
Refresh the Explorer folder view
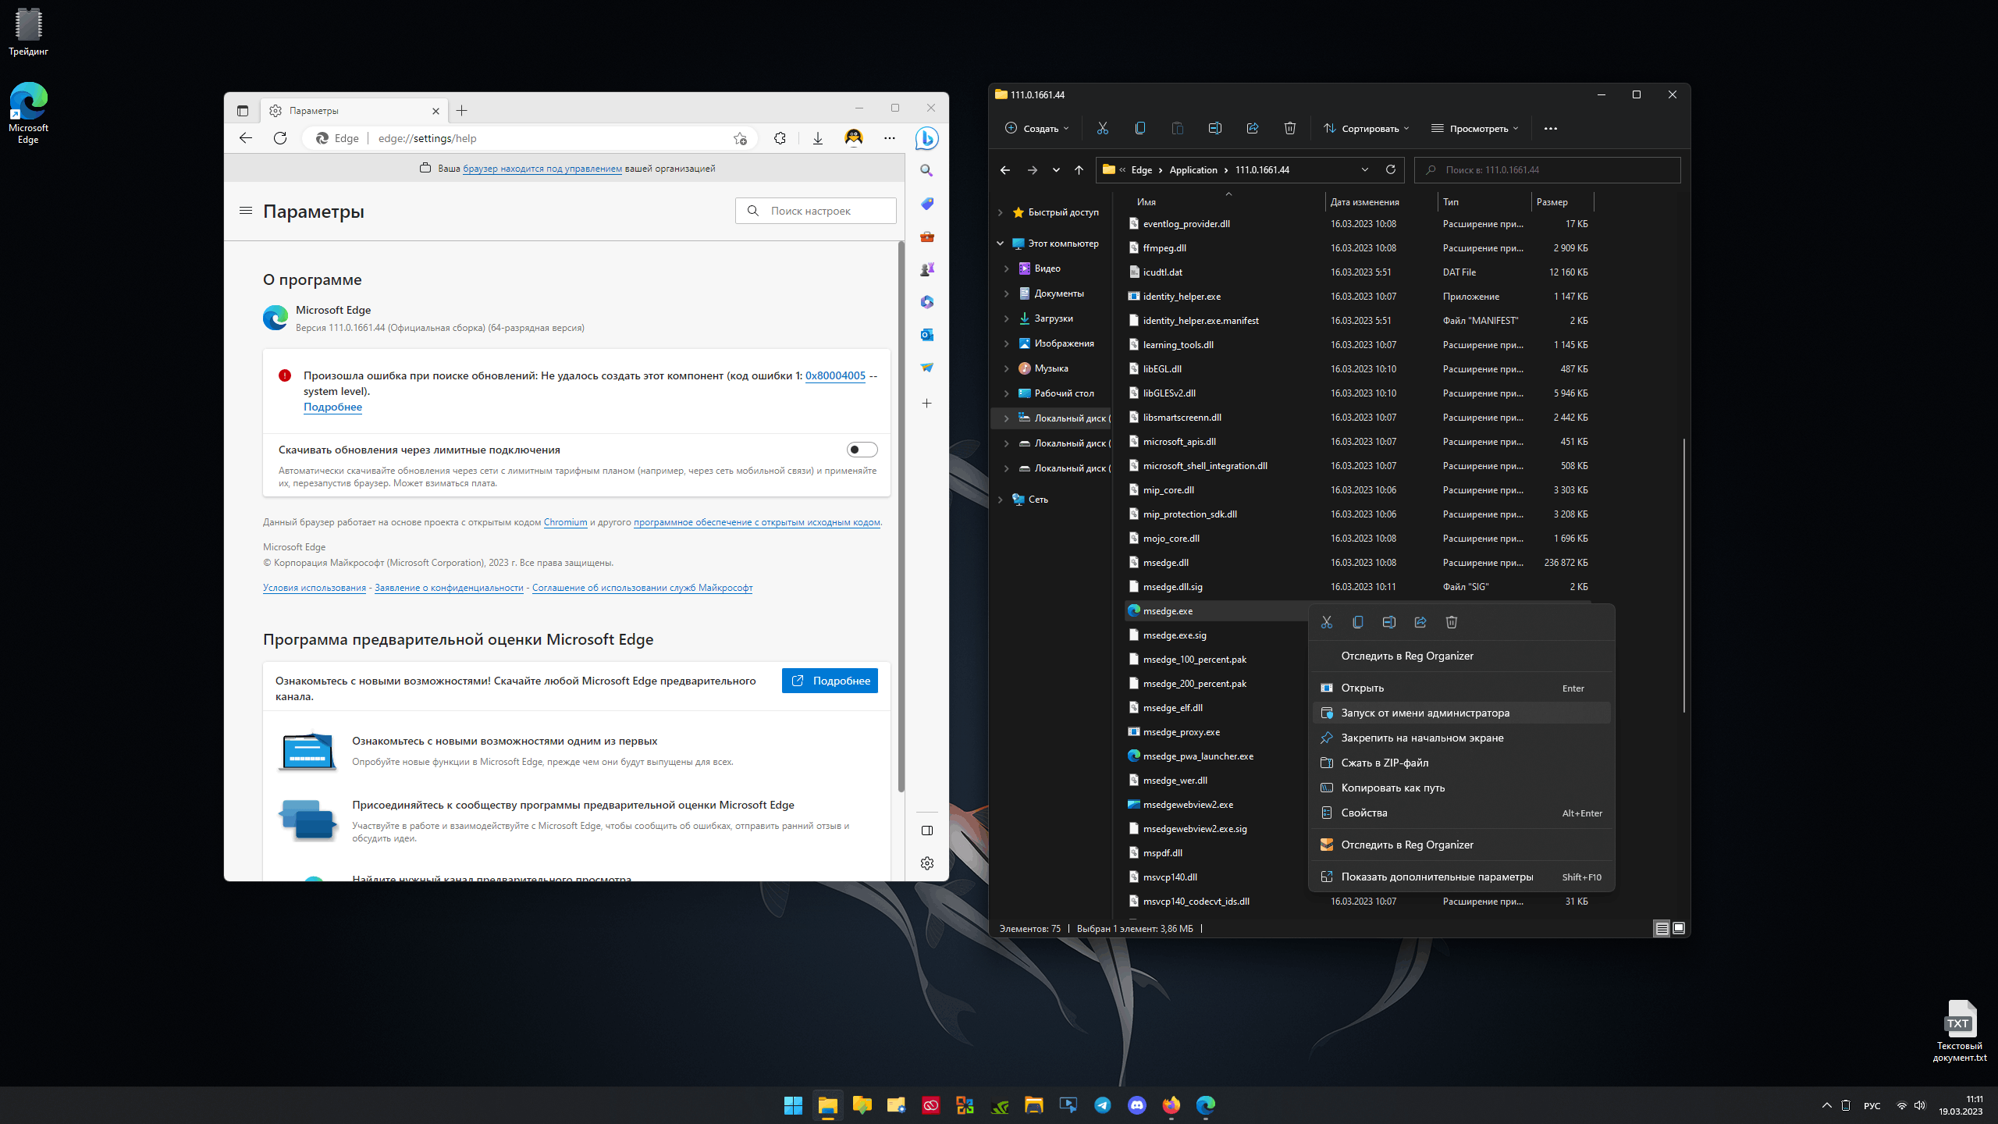tap(1390, 169)
